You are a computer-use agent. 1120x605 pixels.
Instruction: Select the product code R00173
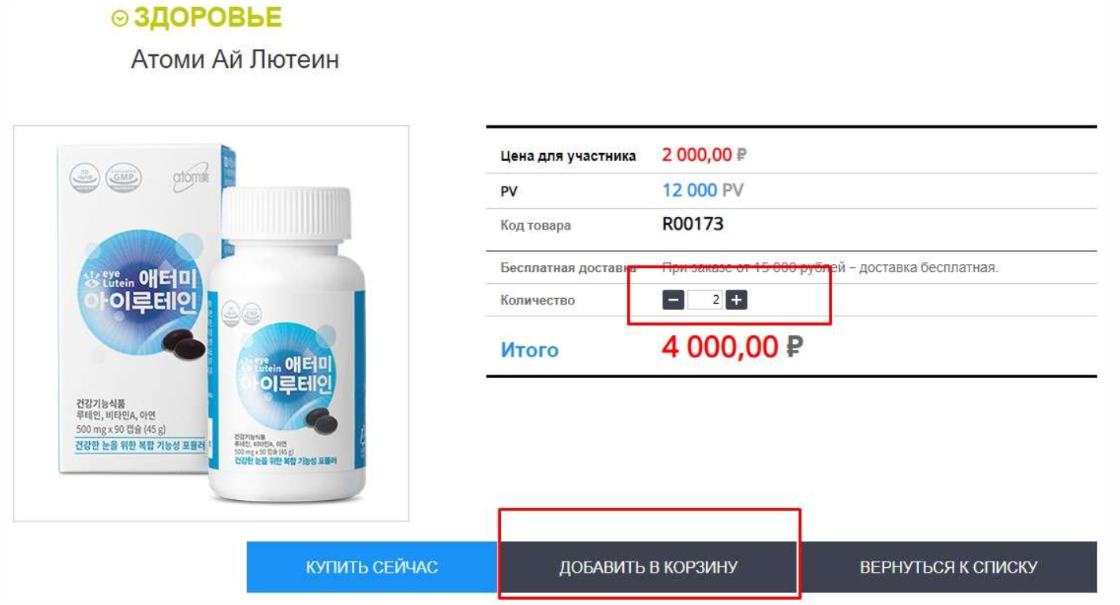pos(693,224)
